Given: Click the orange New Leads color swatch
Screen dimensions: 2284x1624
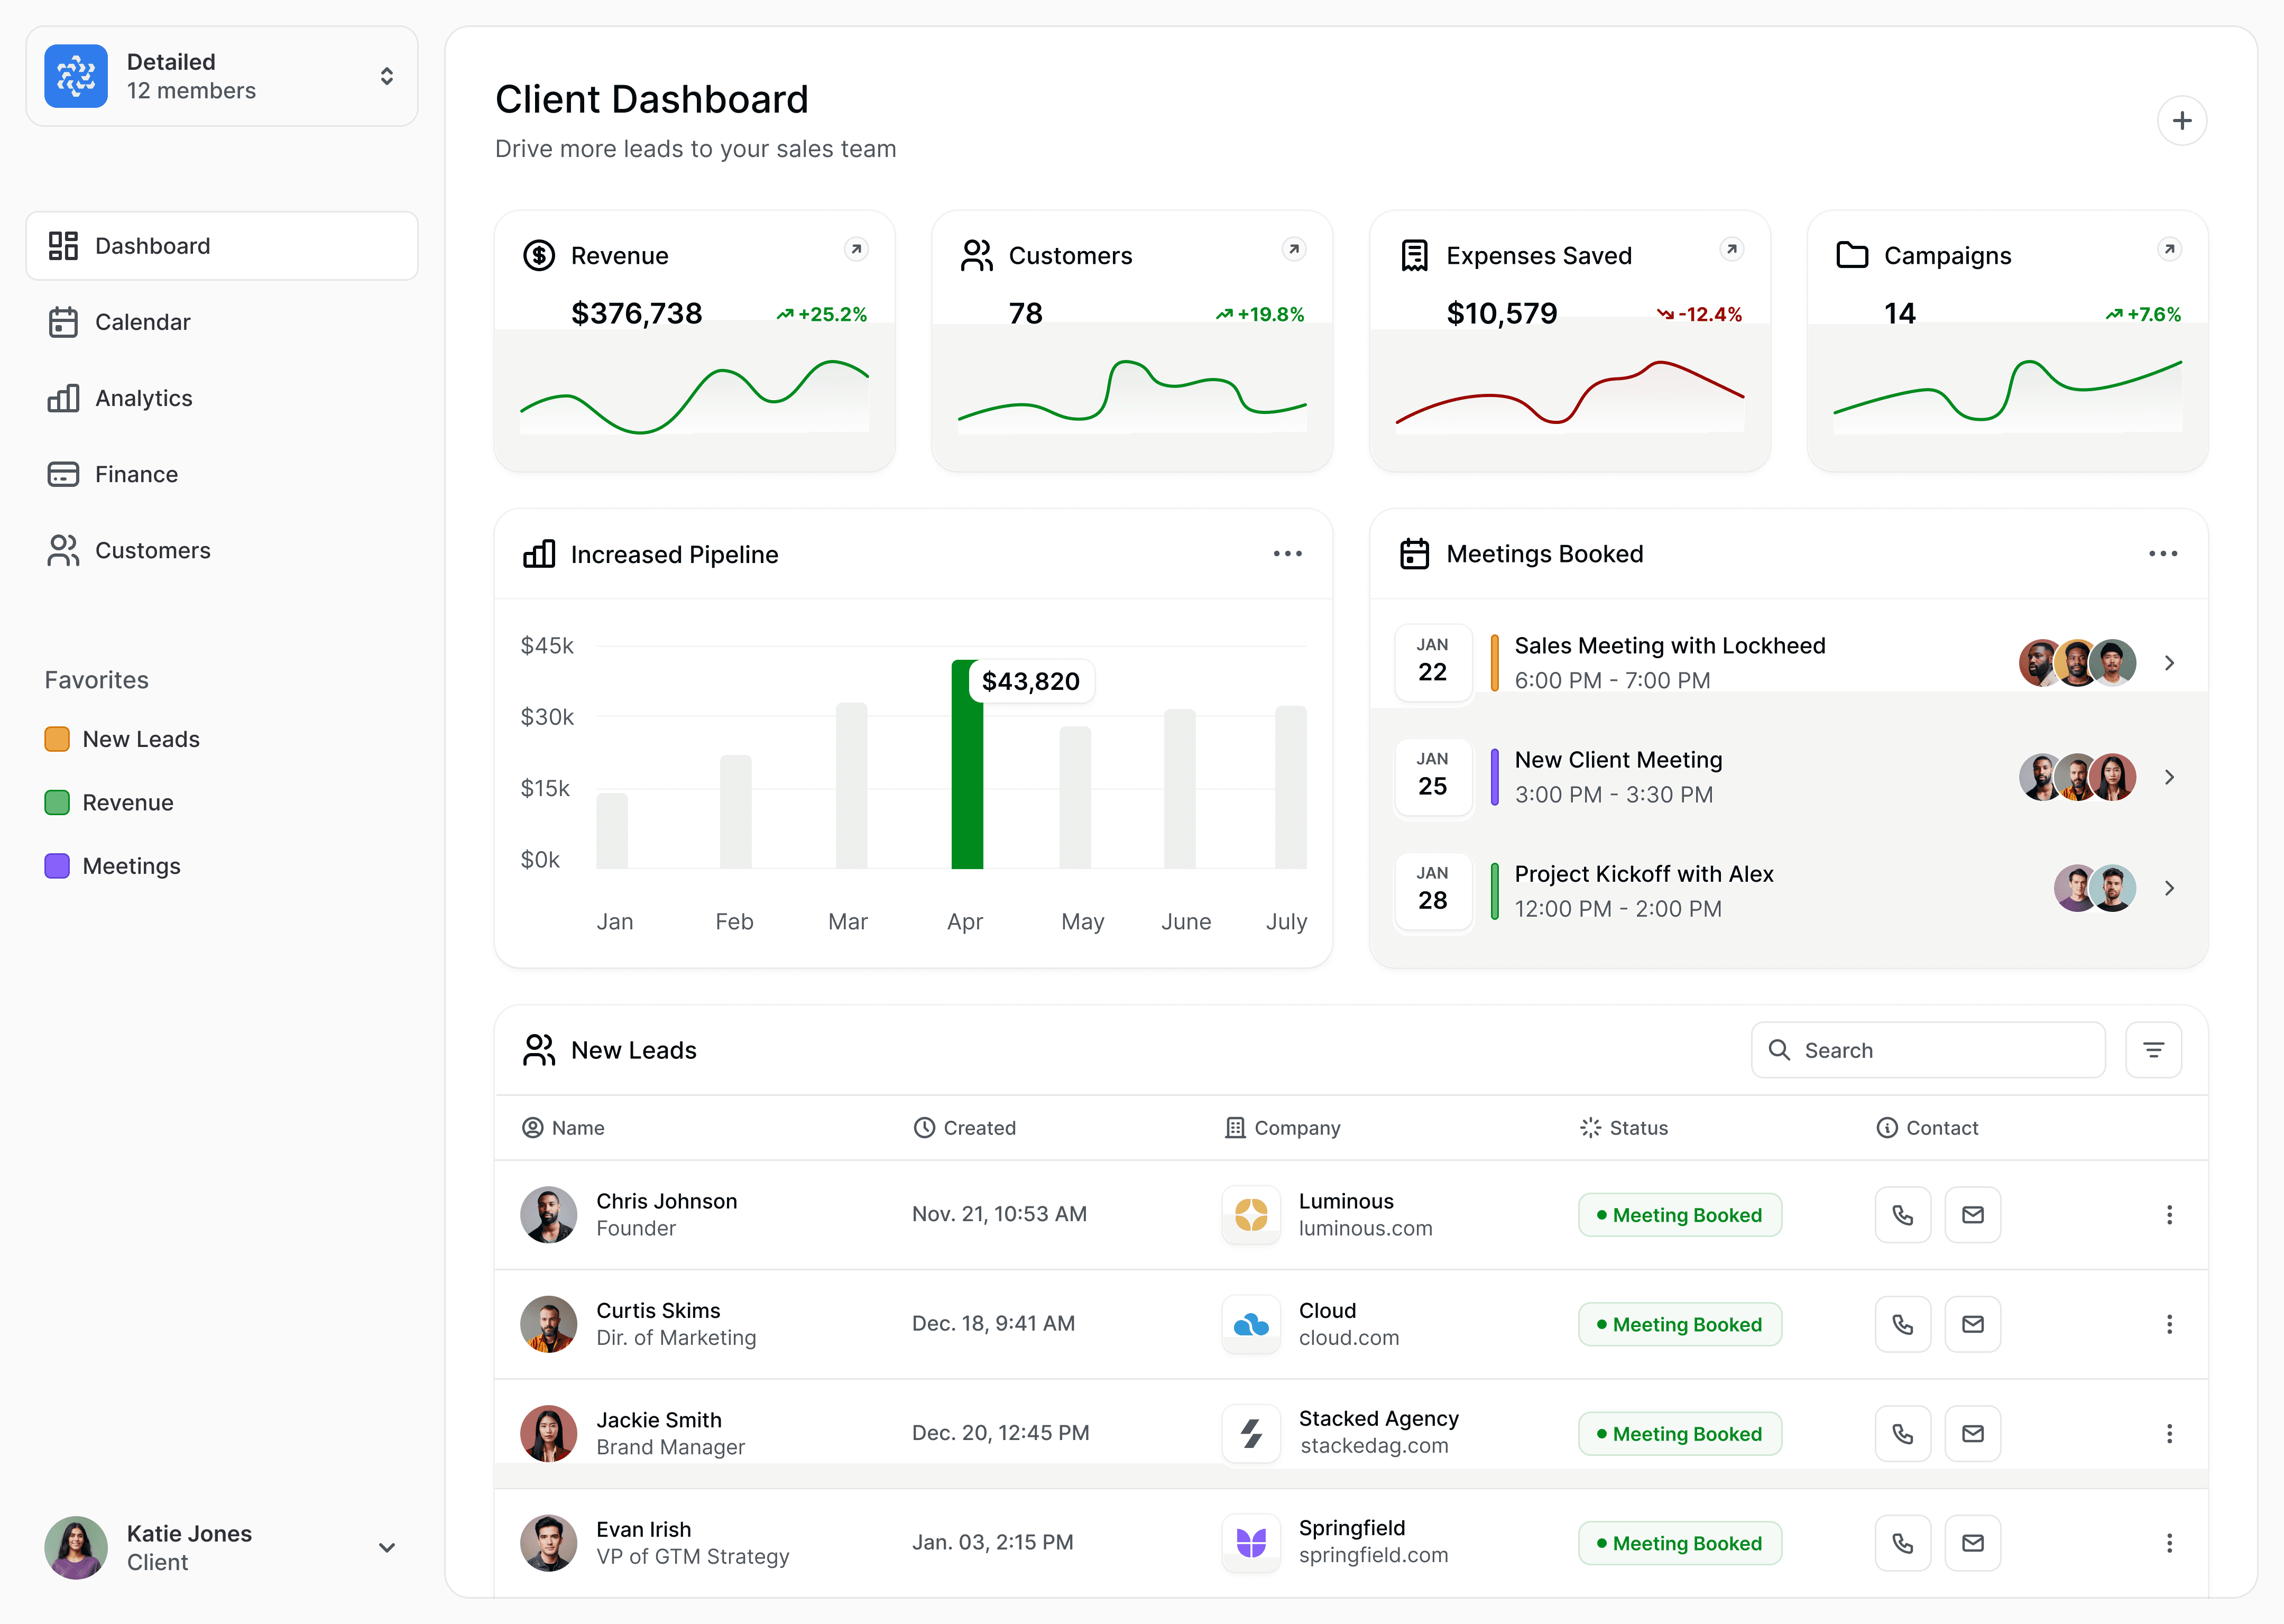Looking at the screenshot, I should pyautogui.click(x=56, y=739).
